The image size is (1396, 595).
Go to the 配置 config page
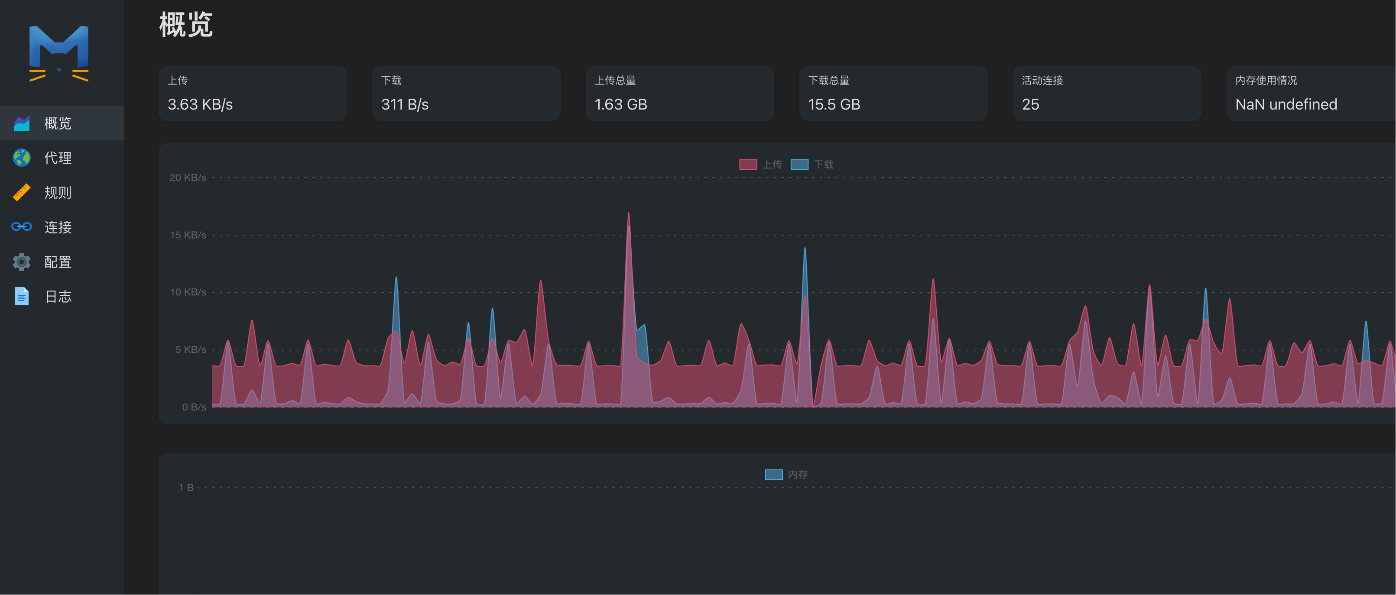coord(58,262)
